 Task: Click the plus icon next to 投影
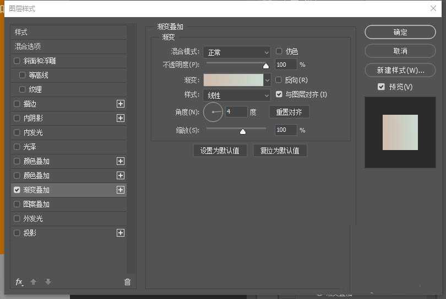click(121, 233)
